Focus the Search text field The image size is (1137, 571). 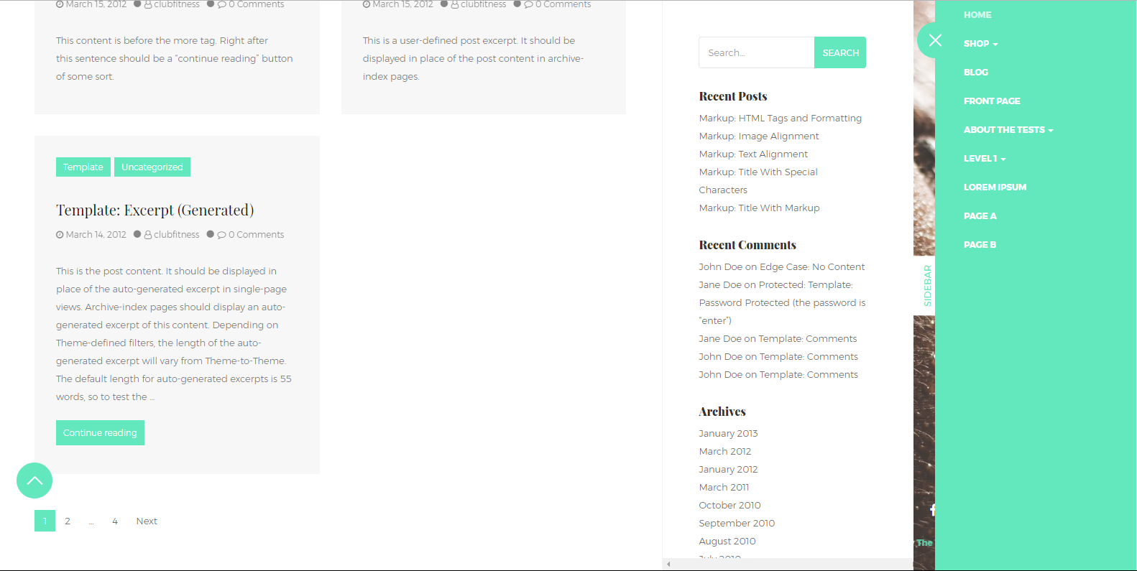pos(756,52)
